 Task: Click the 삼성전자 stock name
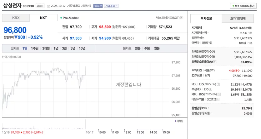click(13, 5)
